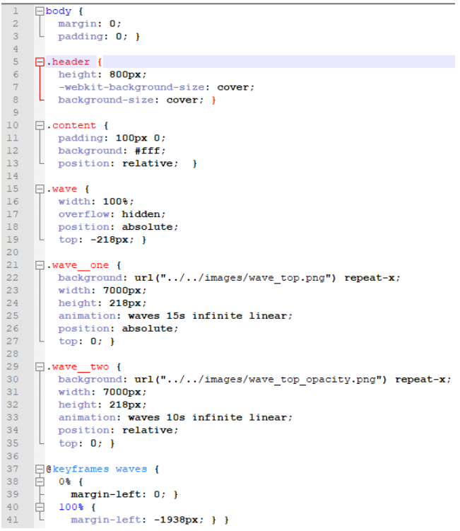
Task: Click line number 21 in the gutter
Action: pyautogui.click(x=13, y=265)
